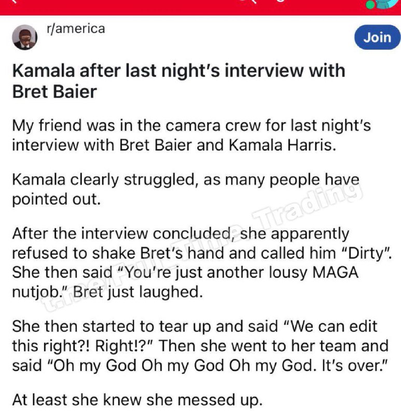This screenshot has height=415, width=401.
Task: Tap the words 'Bret just laughed'
Action: coord(137,292)
